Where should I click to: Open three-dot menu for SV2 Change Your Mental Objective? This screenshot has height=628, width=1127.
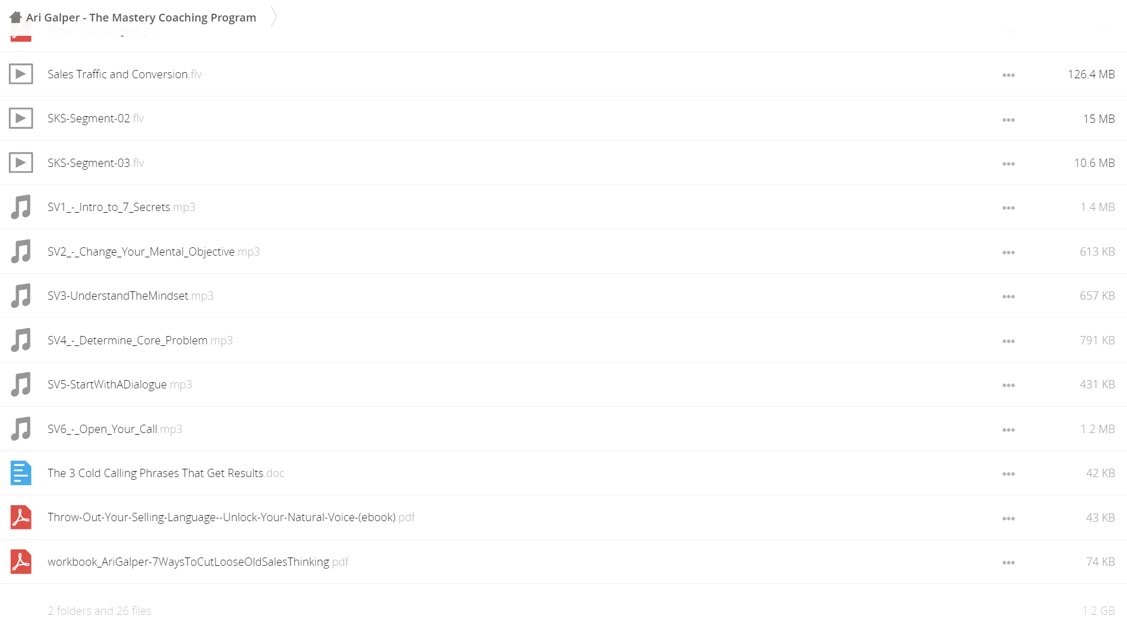(x=1008, y=252)
